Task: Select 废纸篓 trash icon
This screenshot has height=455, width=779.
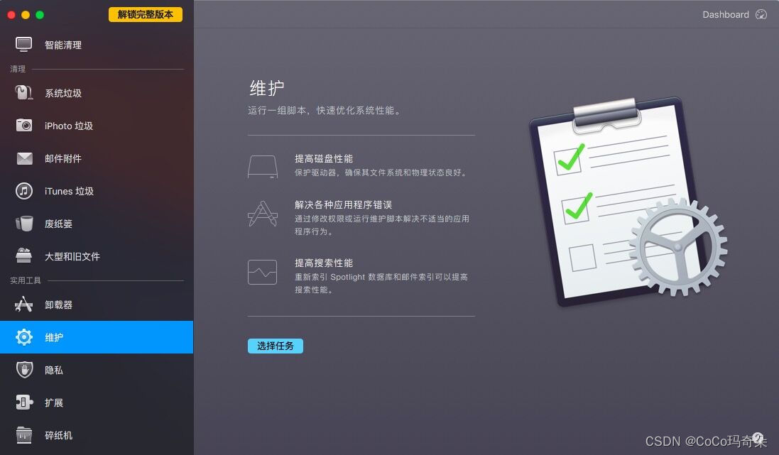Action: coord(24,224)
